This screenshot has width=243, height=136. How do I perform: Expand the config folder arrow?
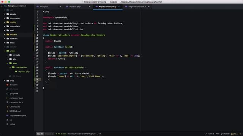tap(4, 22)
